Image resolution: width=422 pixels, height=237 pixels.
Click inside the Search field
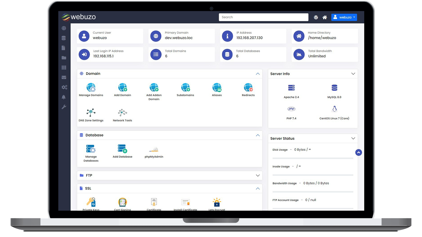click(x=263, y=17)
